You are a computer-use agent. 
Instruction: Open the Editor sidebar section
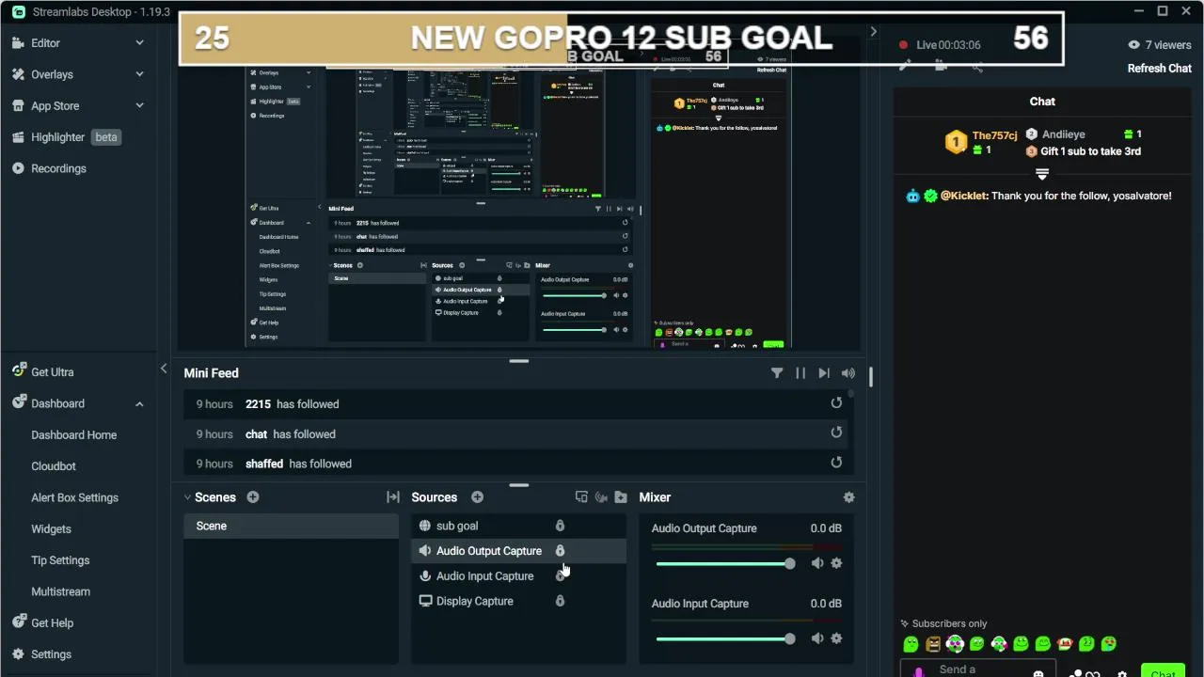tap(45, 43)
